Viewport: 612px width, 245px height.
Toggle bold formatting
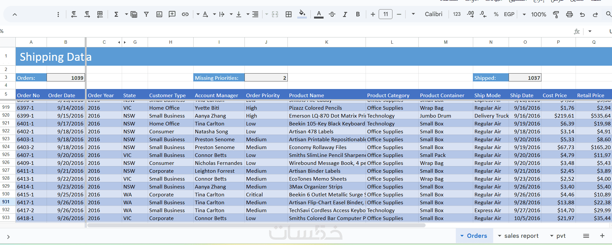pyautogui.click(x=358, y=14)
